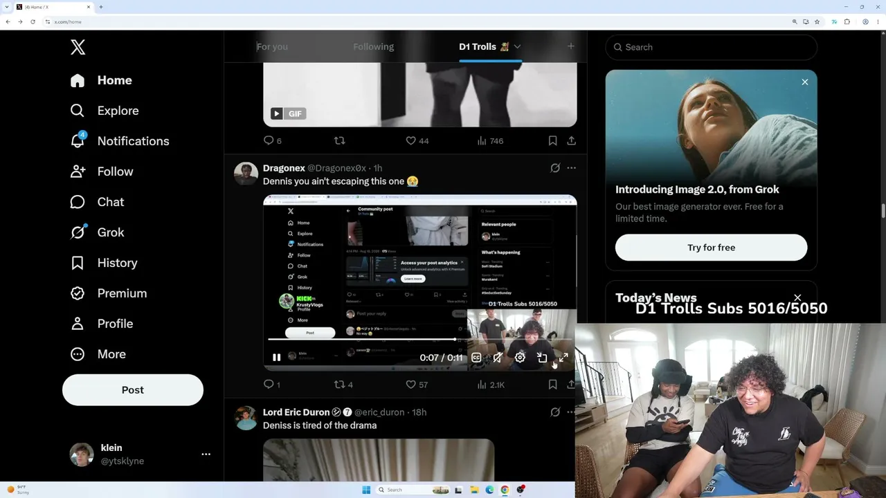
Task: Click the @eric_duron handle
Action: click(379, 412)
